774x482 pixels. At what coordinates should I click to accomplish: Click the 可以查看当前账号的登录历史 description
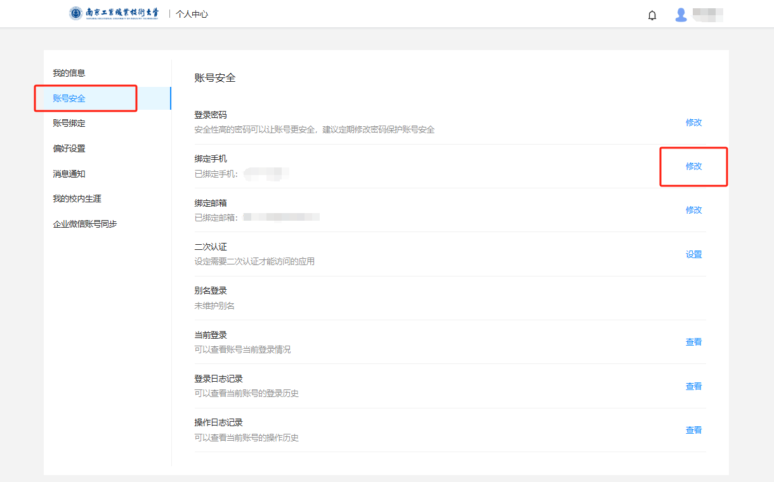coord(247,393)
